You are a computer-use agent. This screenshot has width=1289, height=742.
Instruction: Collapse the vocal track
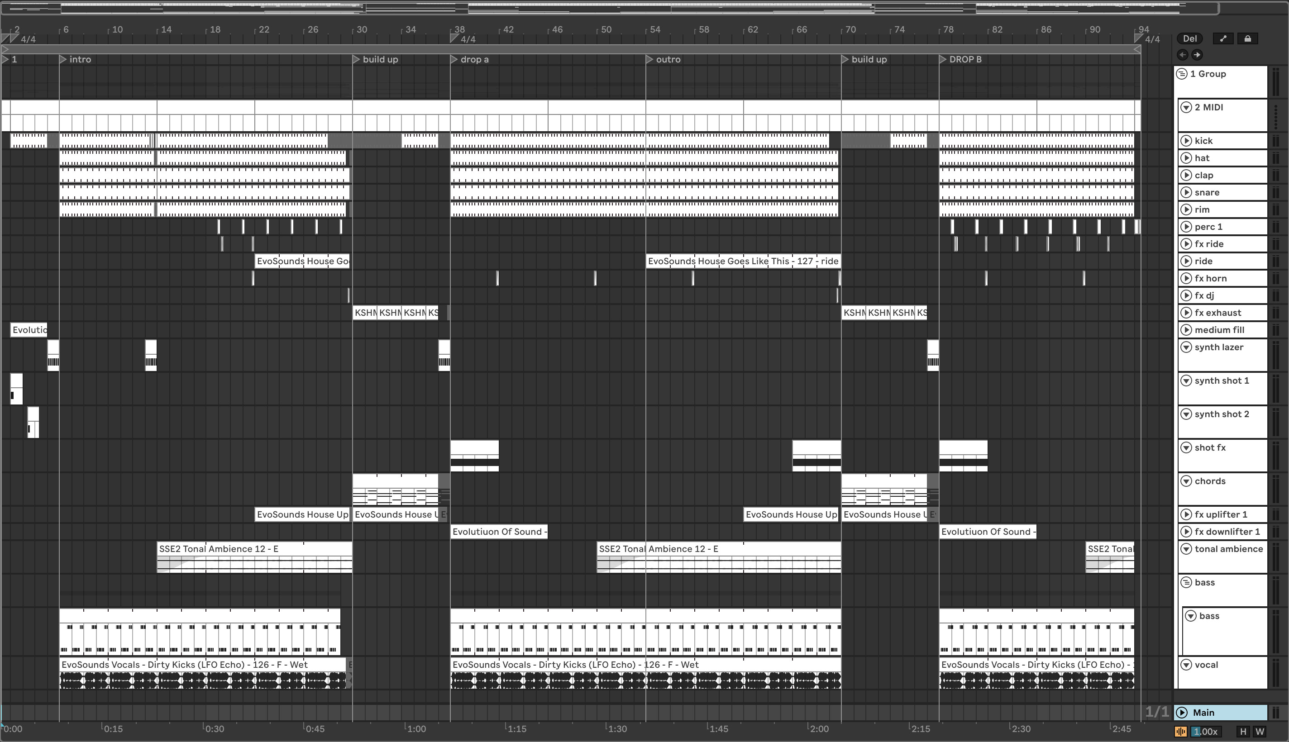tap(1186, 665)
